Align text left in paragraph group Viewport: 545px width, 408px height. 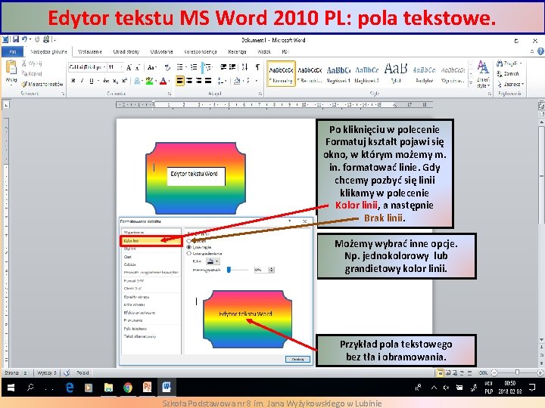(x=179, y=81)
